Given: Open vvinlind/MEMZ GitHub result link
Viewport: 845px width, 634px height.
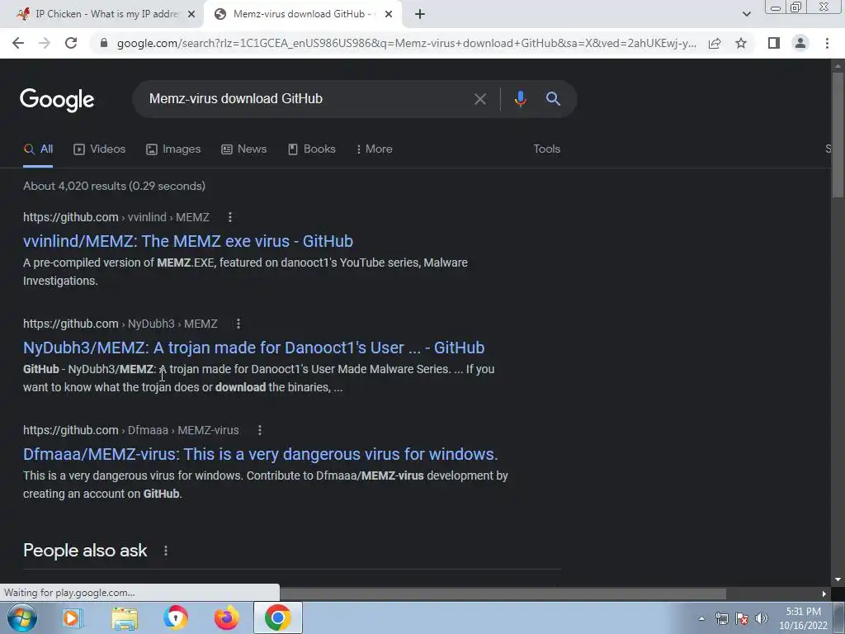Looking at the screenshot, I should tap(188, 241).
